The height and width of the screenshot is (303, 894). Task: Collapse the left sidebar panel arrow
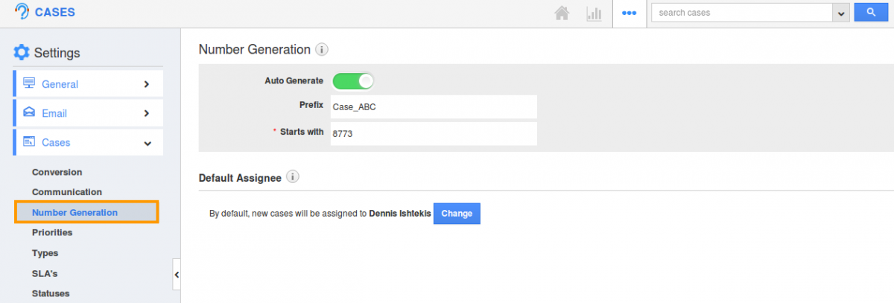[x=177, y=275]
